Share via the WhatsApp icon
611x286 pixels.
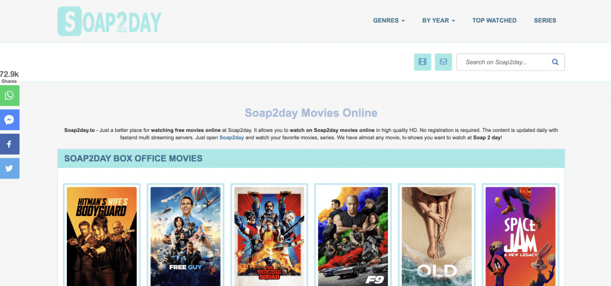(10, 96)
